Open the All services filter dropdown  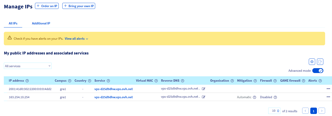pos(28,66)
